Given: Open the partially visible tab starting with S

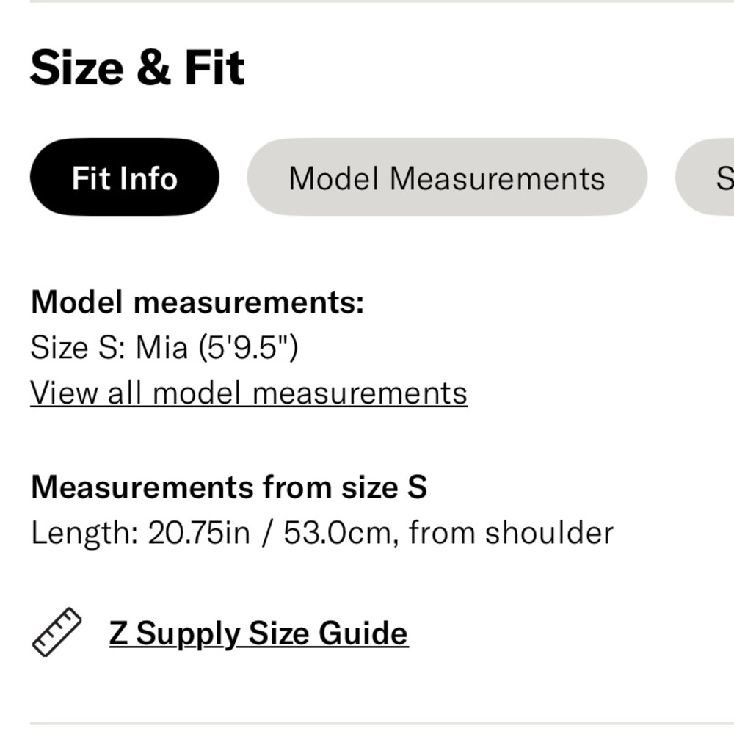Looking at the screenshot, I should pyautogui.click(x=705, y=177).
